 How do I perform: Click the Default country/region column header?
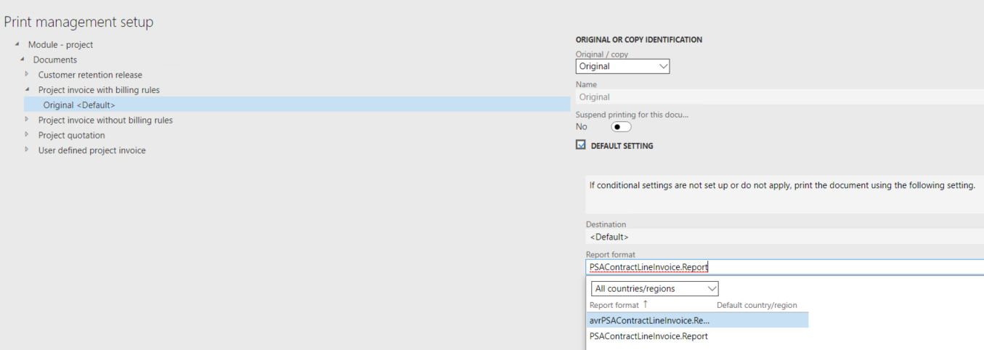[757, 305]
